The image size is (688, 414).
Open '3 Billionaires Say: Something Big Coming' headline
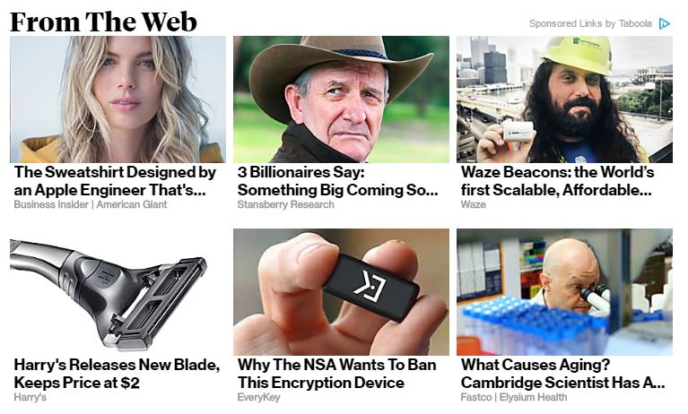(338, 181)
